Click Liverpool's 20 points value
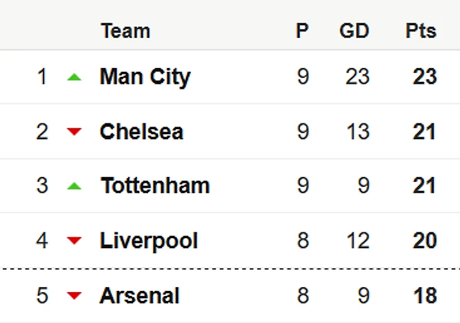The height and width of the screenshot is (323, 460). tap(425, 241)
